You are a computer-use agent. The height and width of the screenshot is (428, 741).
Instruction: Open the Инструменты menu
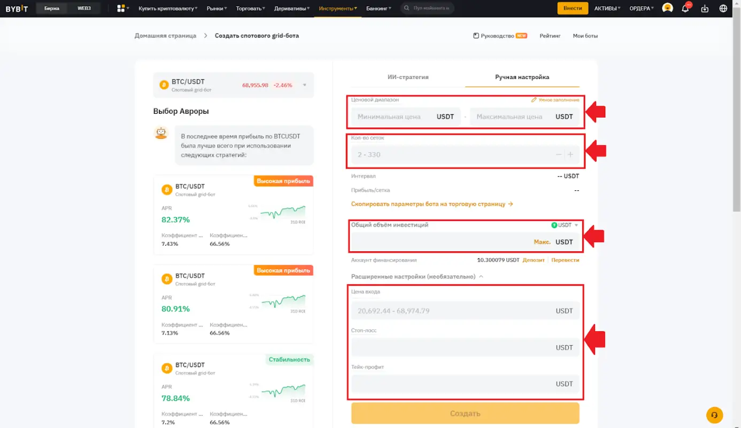coord(336,8)
